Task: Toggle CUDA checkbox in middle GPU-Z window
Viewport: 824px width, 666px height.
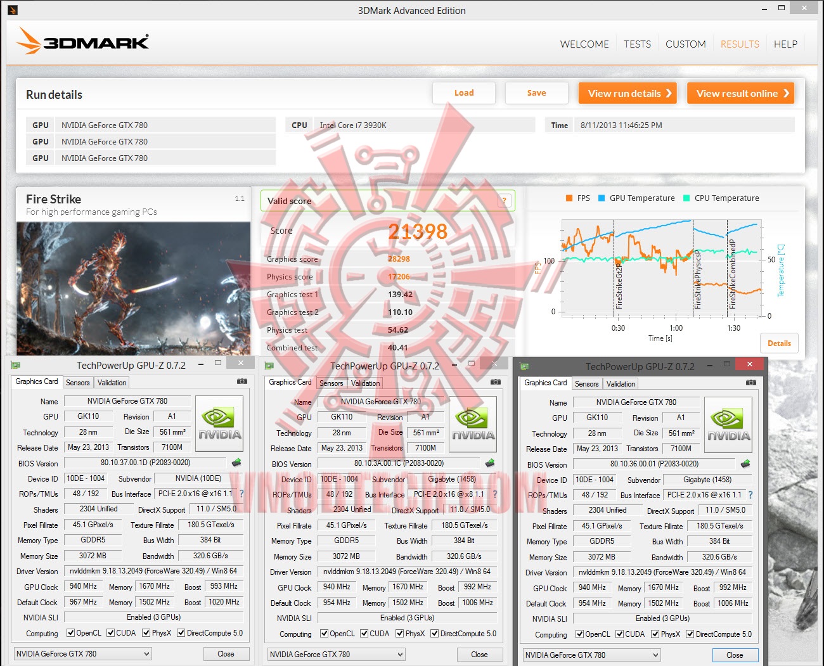Action: [x=364, y=634]
